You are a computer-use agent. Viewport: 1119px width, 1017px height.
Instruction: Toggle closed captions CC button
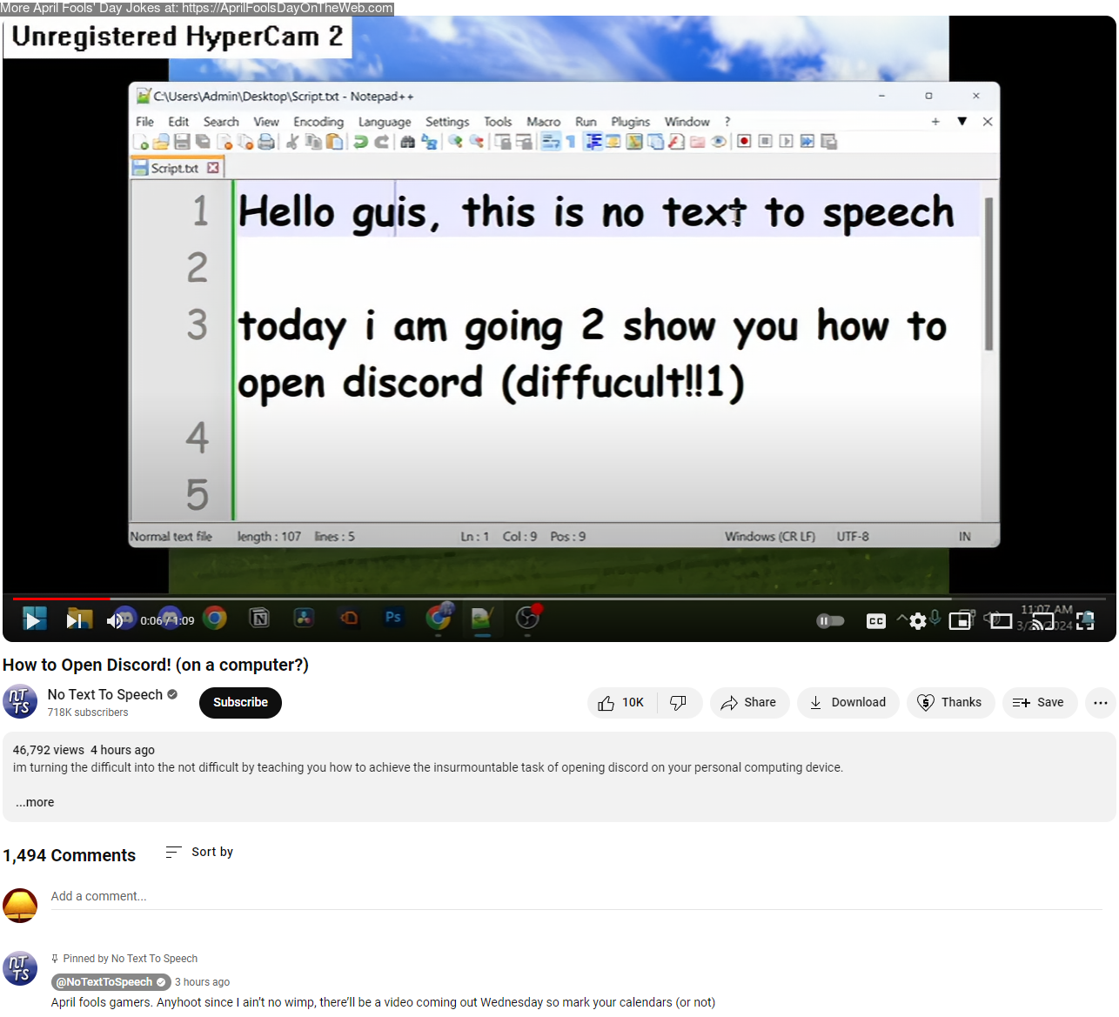click(876, 620)
